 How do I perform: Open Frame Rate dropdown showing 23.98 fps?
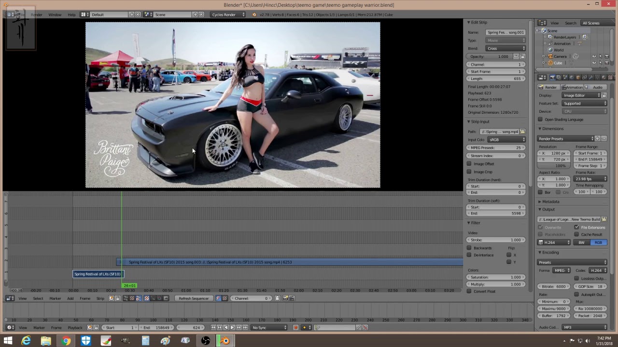[590, 179]
